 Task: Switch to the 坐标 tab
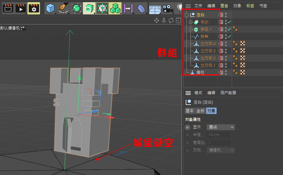pos(200,111)
